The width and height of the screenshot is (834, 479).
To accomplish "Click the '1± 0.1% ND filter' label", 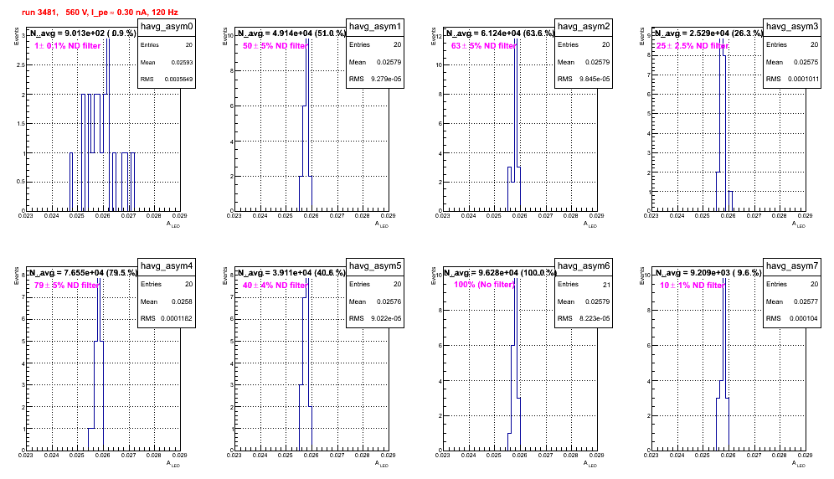I will pyautogui.click(x=68, y=46).
